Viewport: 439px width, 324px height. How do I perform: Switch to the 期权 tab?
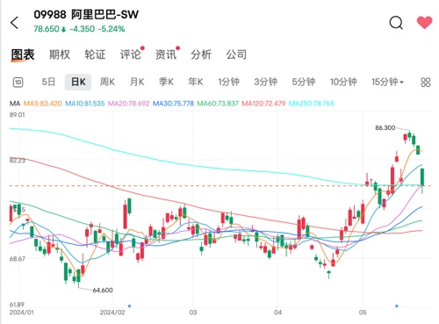click(x=60, y=54)
